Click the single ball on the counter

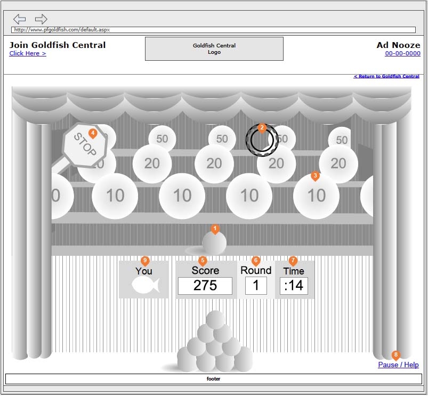[214, 244]
